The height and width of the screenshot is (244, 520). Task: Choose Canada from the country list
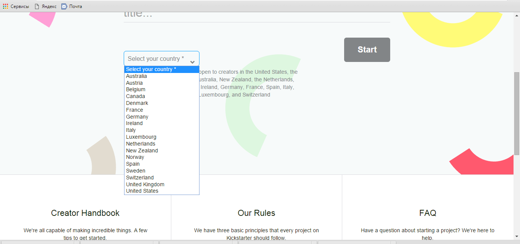(161, 96)
